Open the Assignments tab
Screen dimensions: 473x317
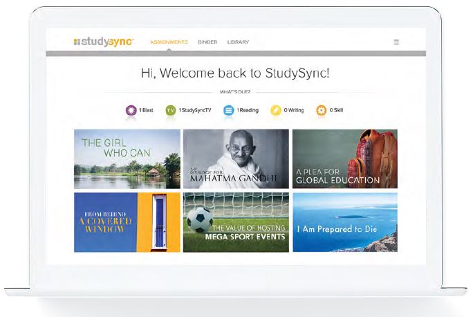tap(169, 42)
